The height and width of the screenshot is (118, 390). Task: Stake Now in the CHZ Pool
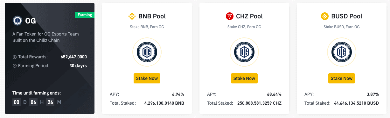pos(244,78)
